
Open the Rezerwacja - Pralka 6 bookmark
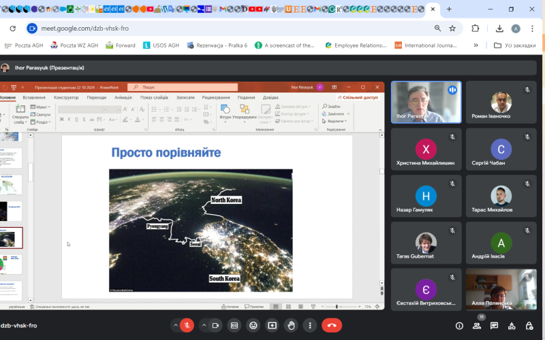(217, 46)
